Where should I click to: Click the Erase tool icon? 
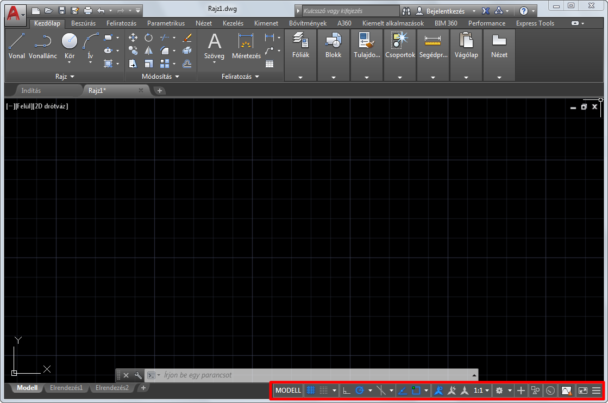click(187, 37)
